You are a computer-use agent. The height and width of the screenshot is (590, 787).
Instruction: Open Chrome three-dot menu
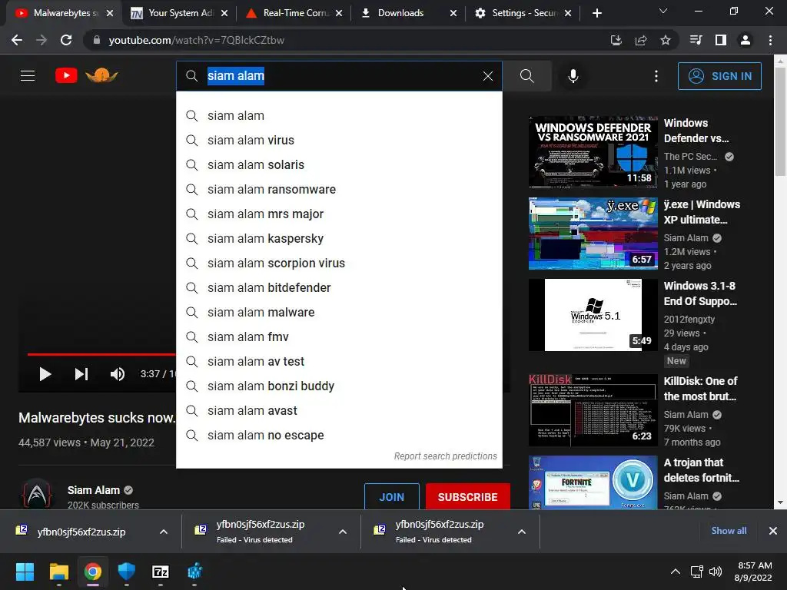pyautogui.click(x=770, y=40)
